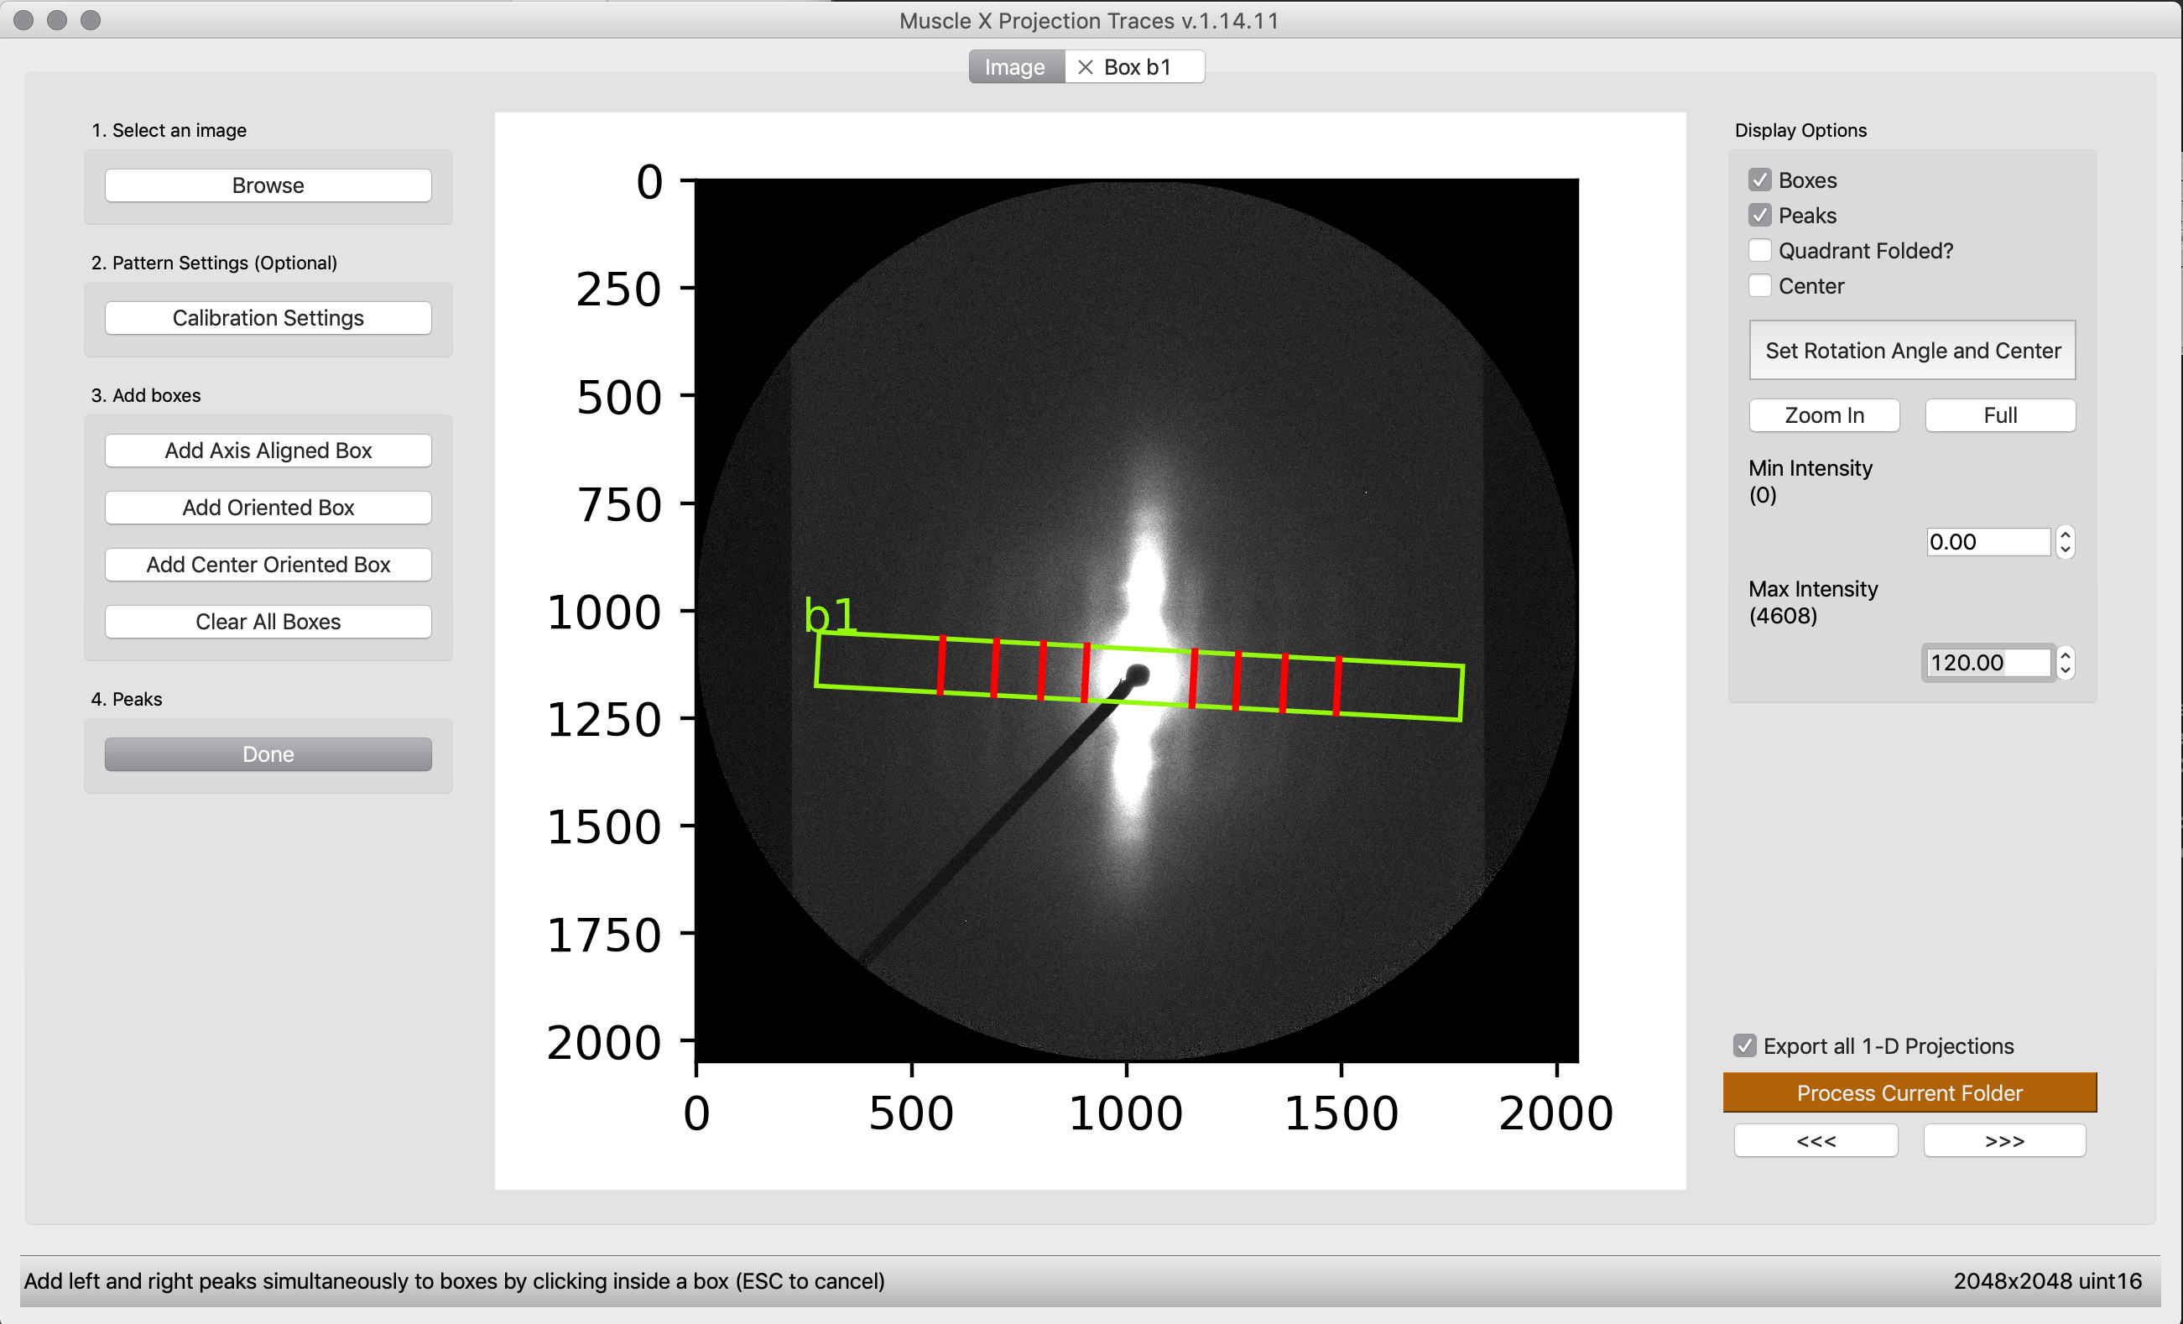Go to next image with >>> button
2183x1324 pixels.
tap(2004, 1140)
